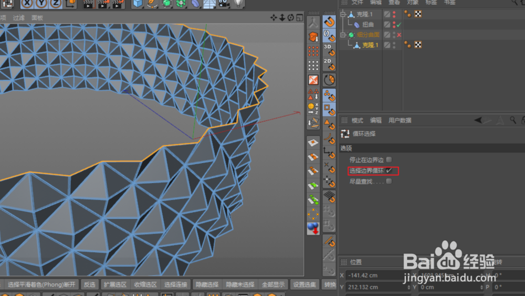The width and height of the screenshot is (525, 296).
Task: Open object manager 文件 menu
Action: [357, 3]
